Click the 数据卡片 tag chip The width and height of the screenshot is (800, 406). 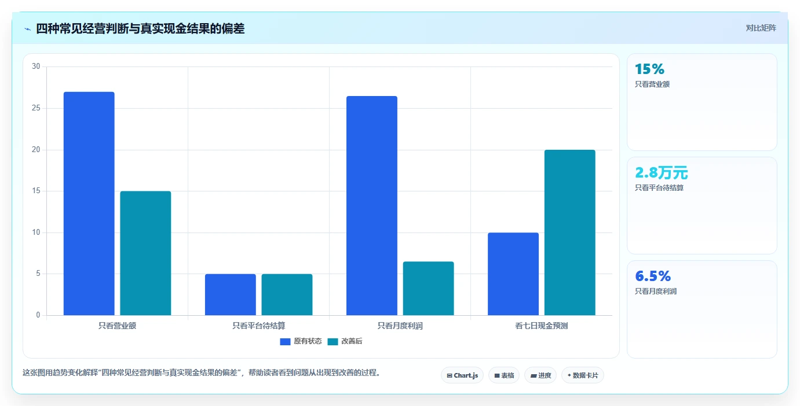[582, 375]
